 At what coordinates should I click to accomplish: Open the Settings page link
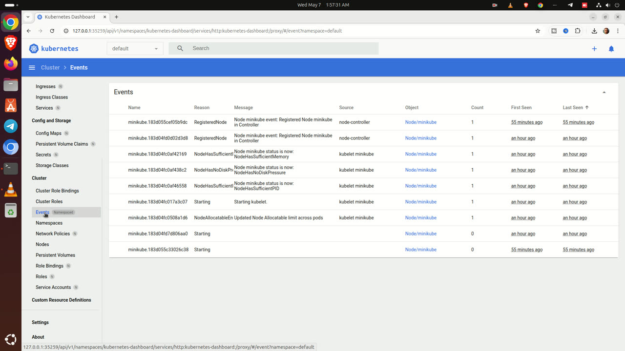pos(40,323)
